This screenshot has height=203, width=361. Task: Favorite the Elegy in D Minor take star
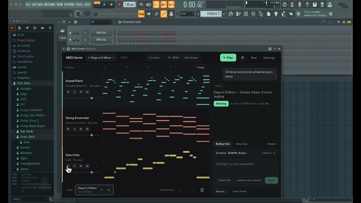[x=109, y=190]
